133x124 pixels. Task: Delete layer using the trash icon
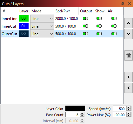tap(129, 55)
